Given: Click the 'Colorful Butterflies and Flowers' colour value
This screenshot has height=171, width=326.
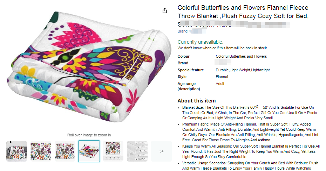Looking at the screenshot, I should 241,56.
